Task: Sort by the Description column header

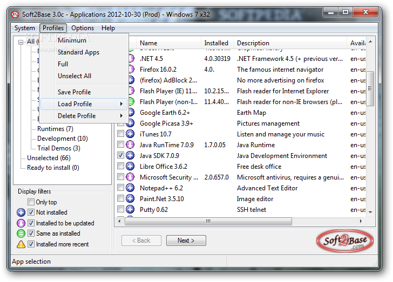Action: tap(290, 43)
